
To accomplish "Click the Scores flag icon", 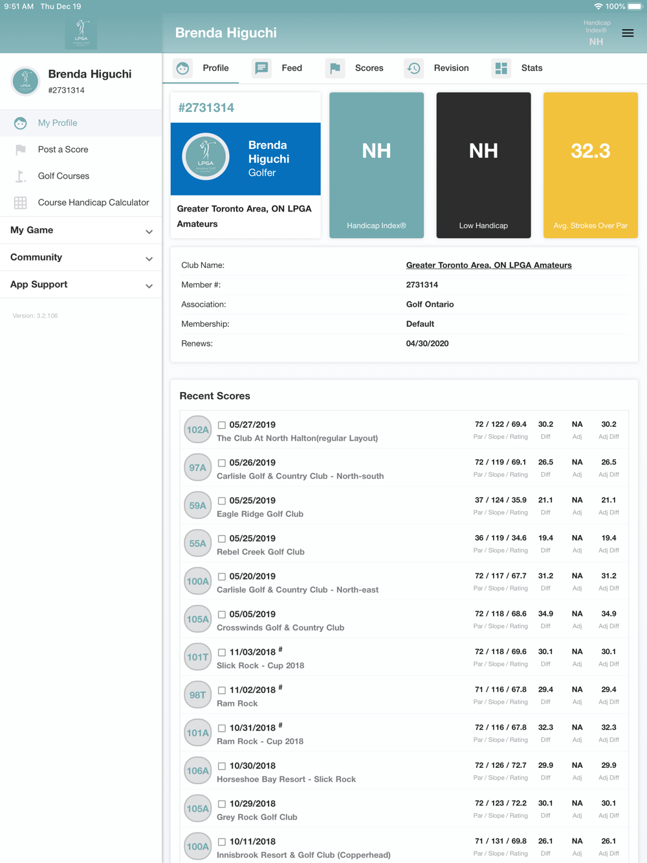I will pyautogui.click(x=335, y=68).
